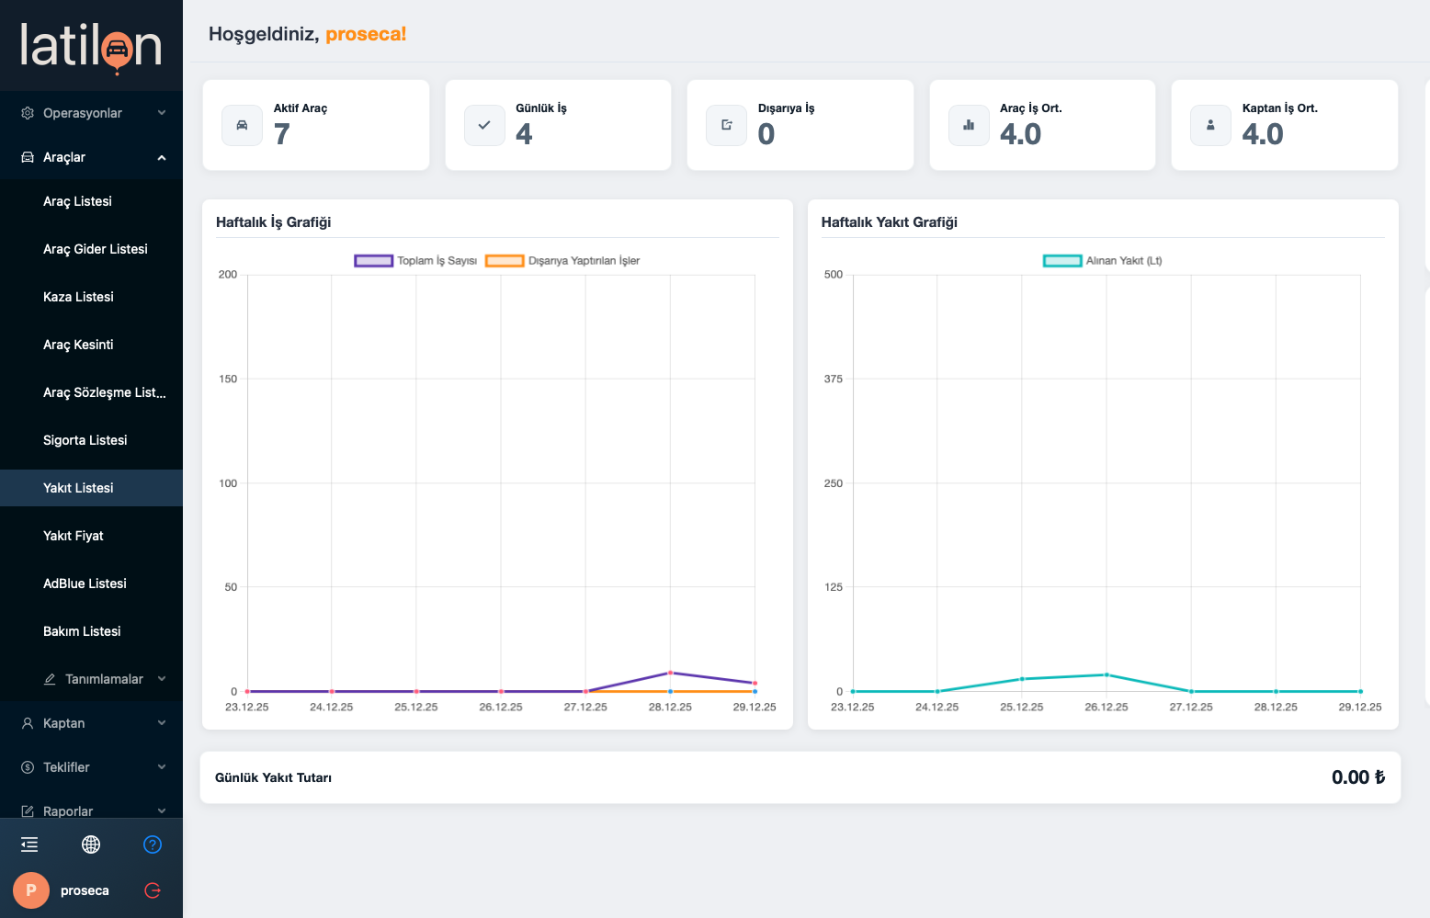1430x918 pixels.
Task: Open the language globe icon
Action: tap(91, 844)
